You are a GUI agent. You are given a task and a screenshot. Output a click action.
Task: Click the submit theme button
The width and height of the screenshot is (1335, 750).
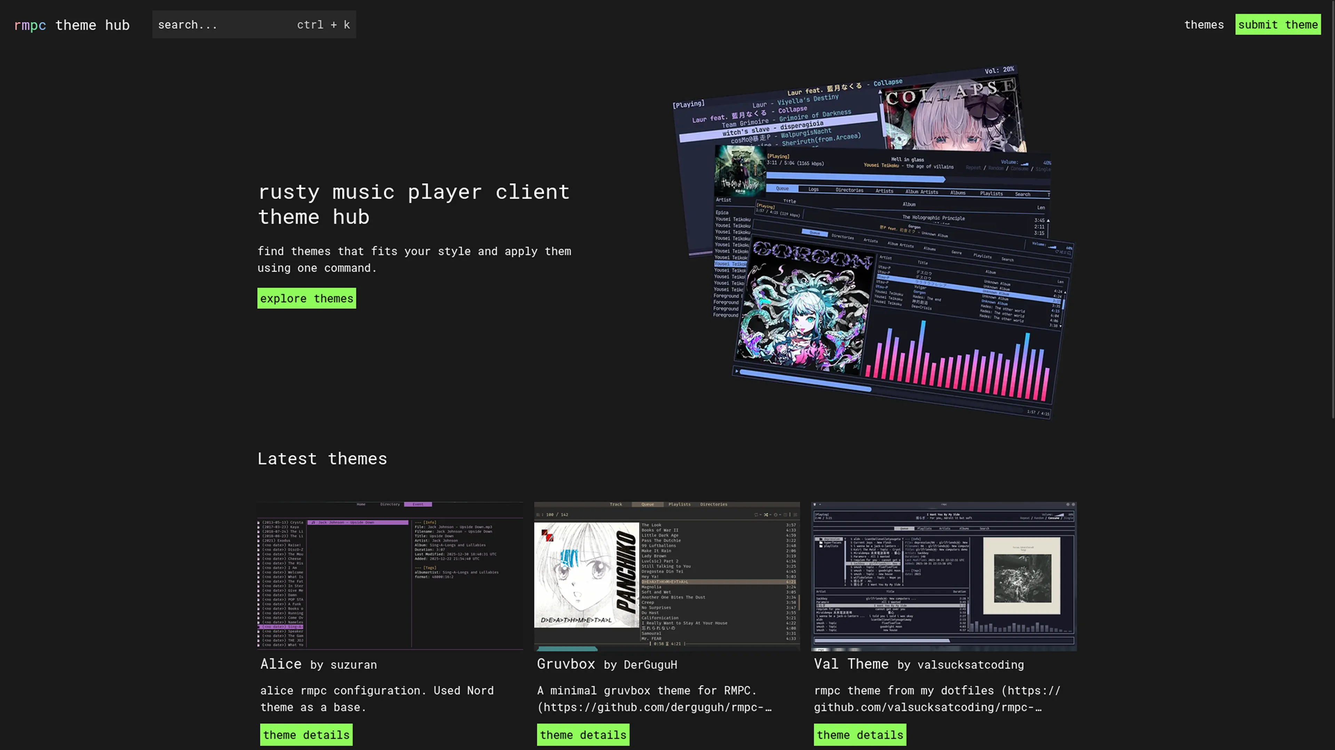click(x=1278, y=24)
